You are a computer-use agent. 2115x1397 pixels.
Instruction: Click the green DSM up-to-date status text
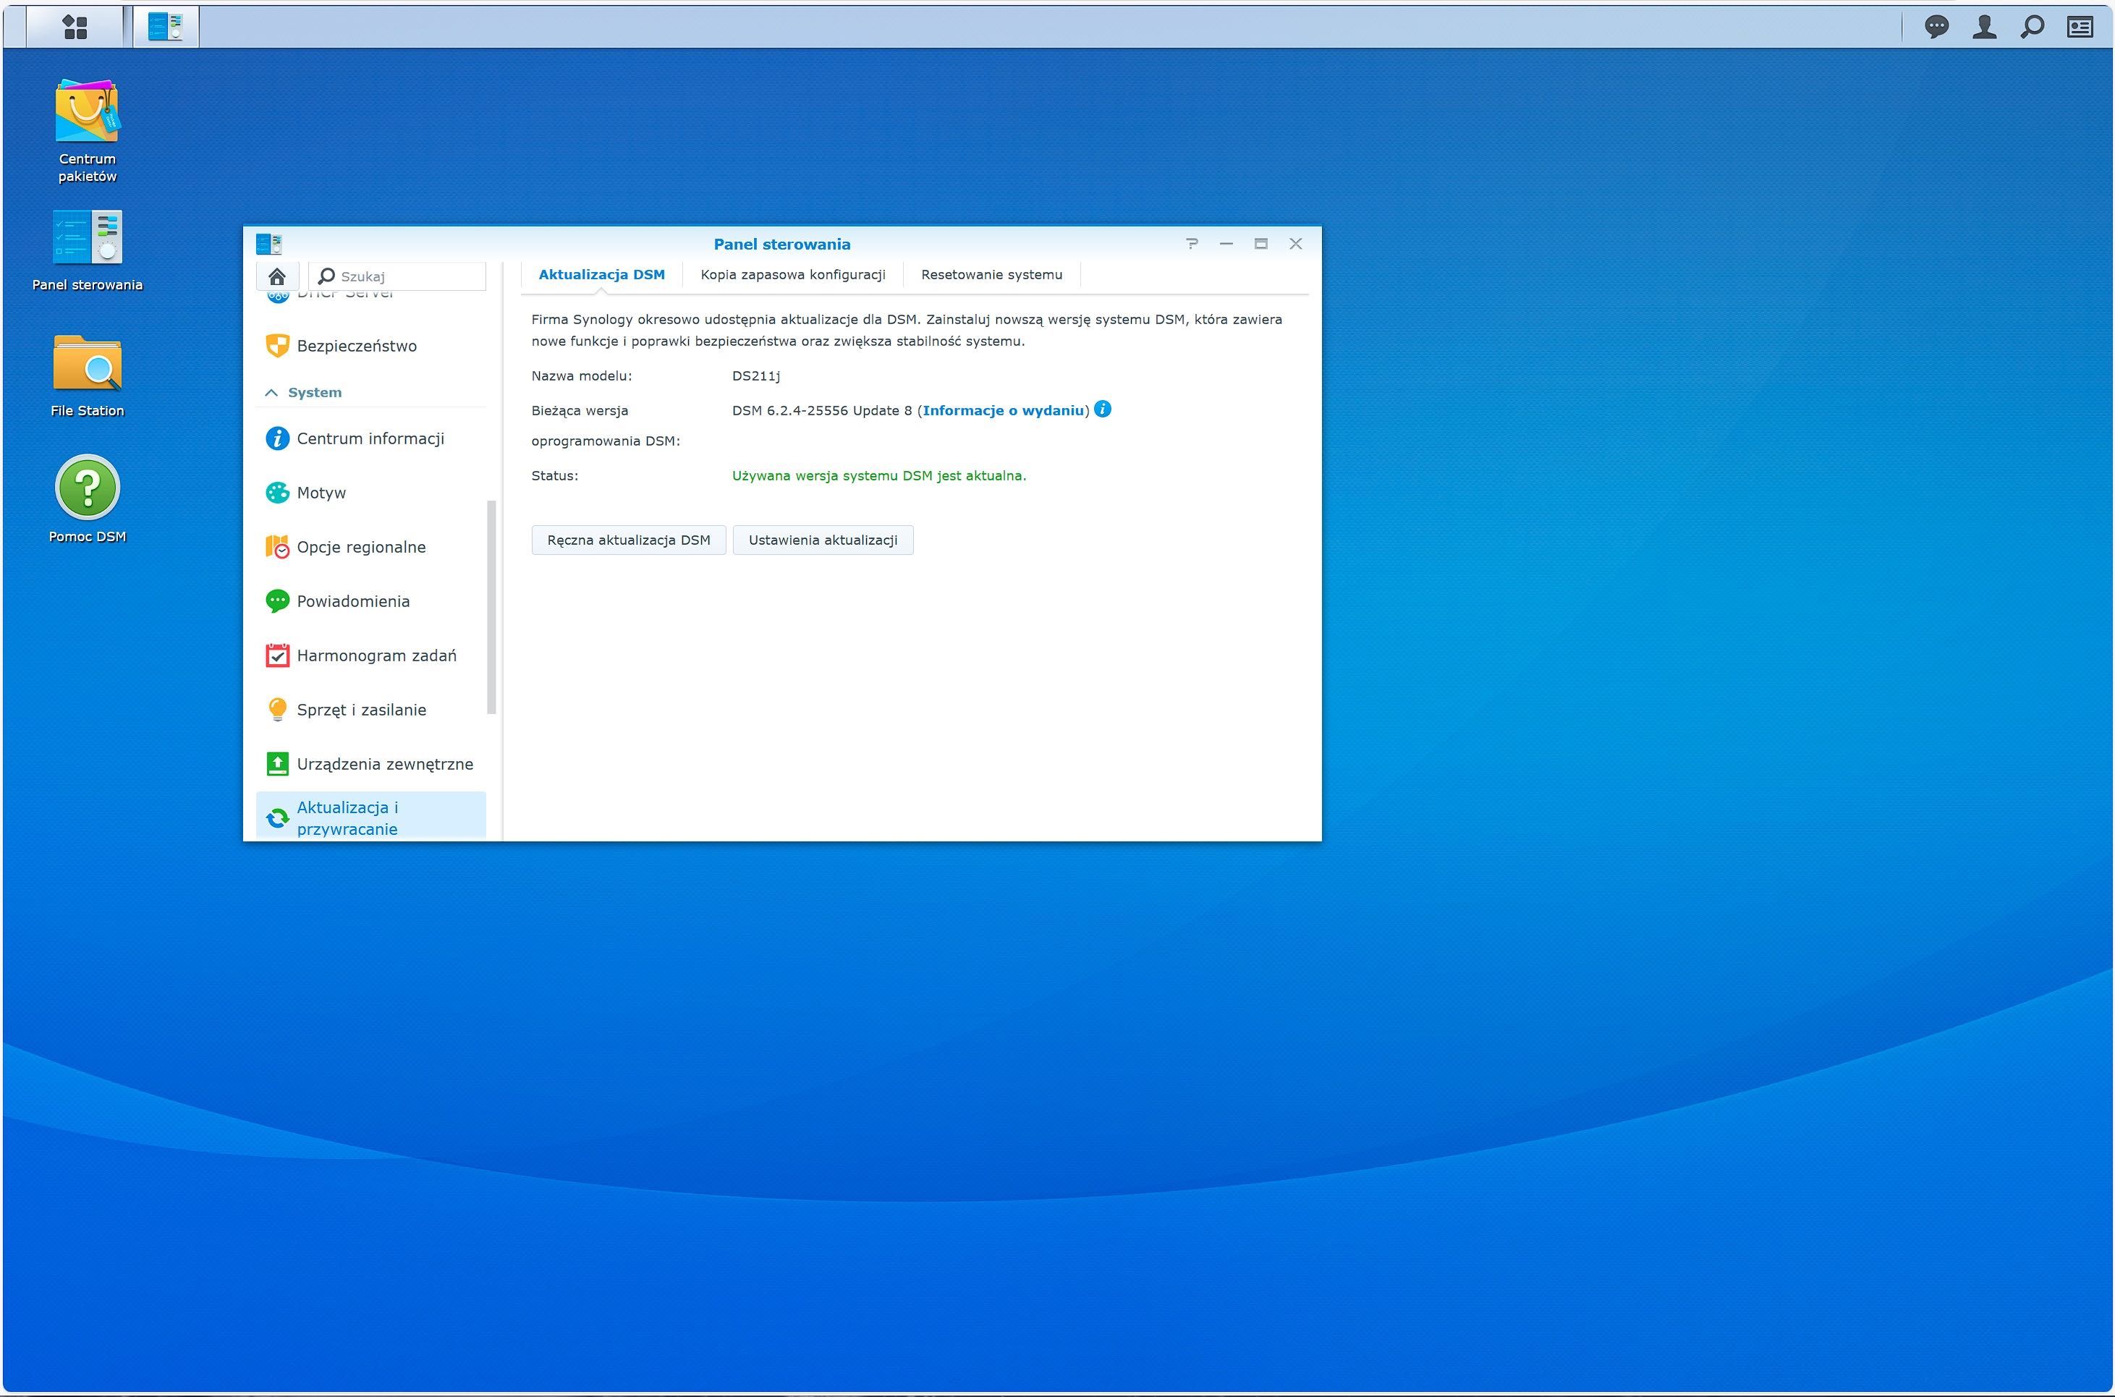tap(879, 476)
